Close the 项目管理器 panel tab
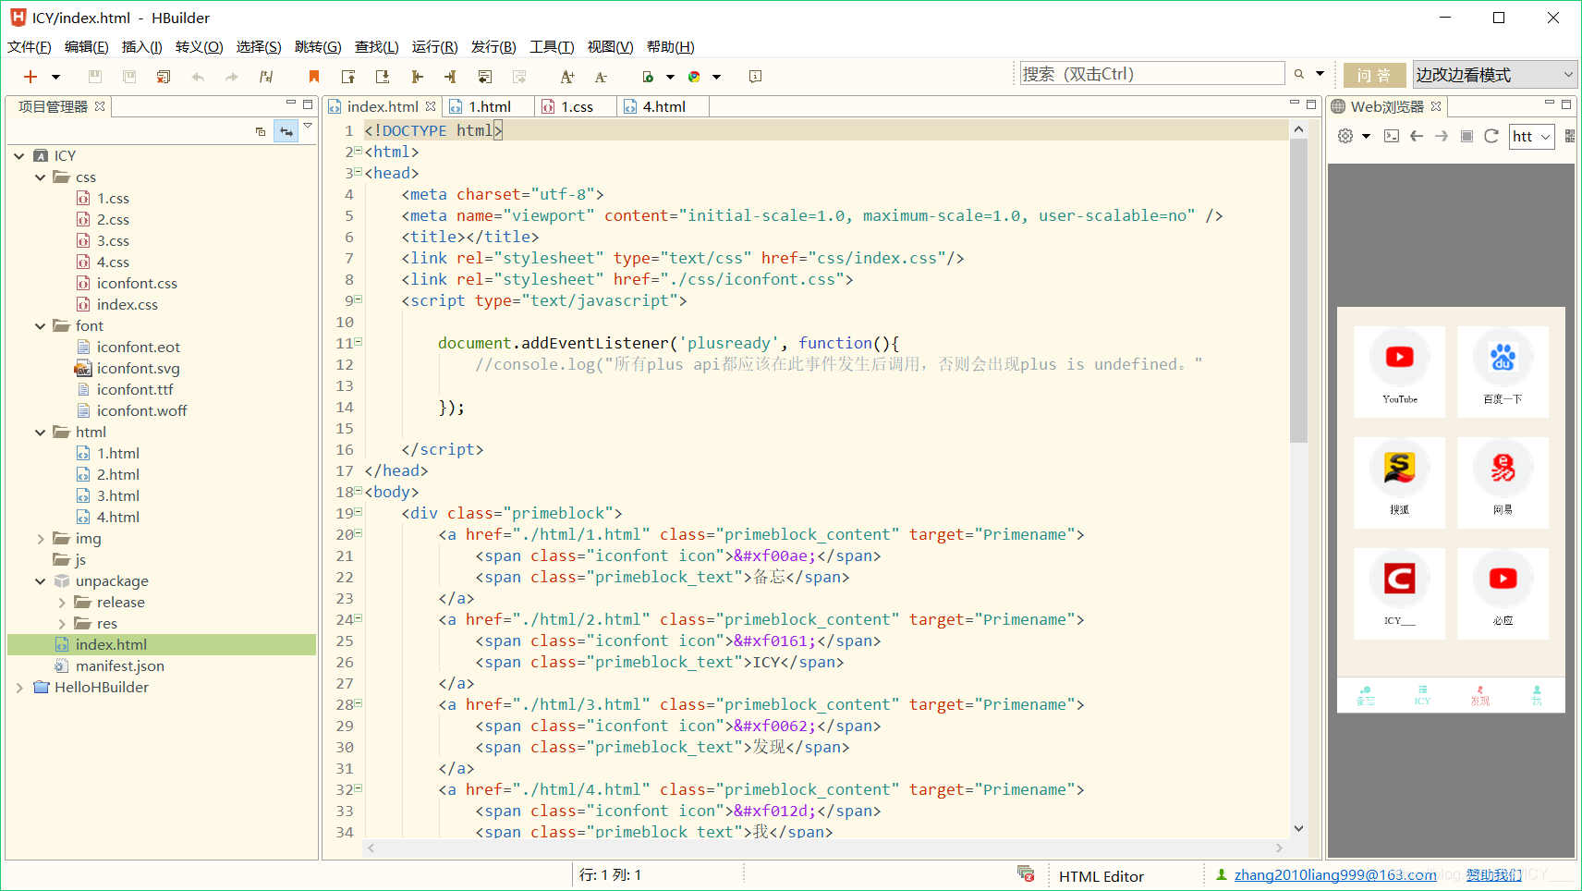 (x=100, y=106)
